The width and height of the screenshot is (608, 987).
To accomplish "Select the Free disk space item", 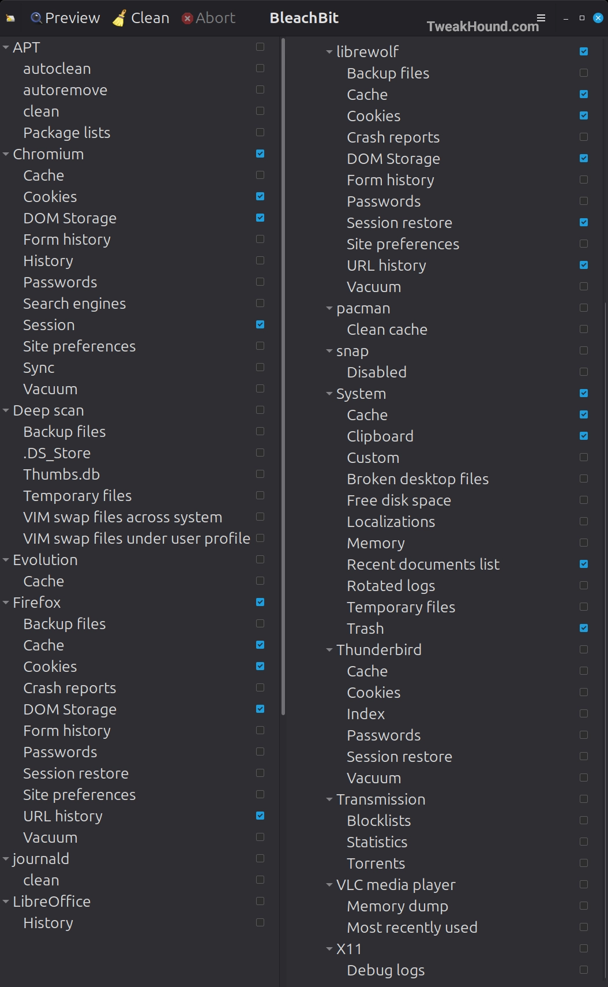I will [x=399, y=500].
